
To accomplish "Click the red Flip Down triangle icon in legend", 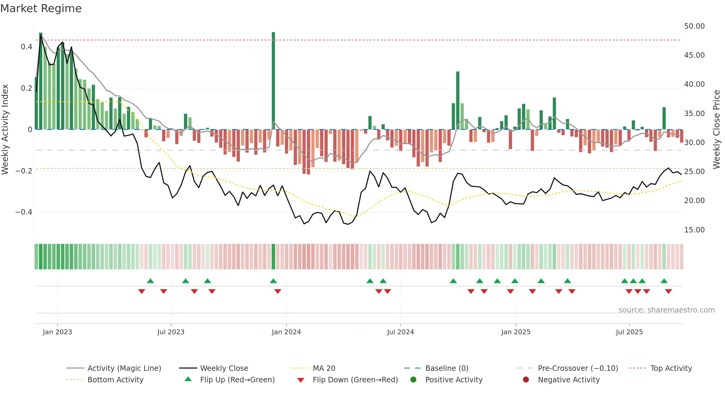I will click(301, 380).
